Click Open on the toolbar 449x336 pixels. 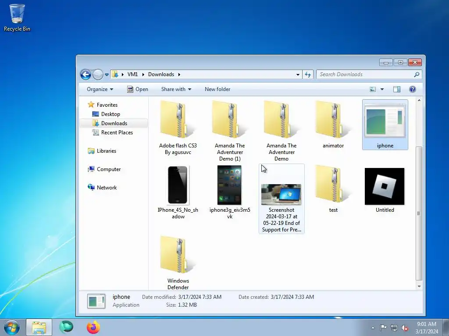point(138,89)
